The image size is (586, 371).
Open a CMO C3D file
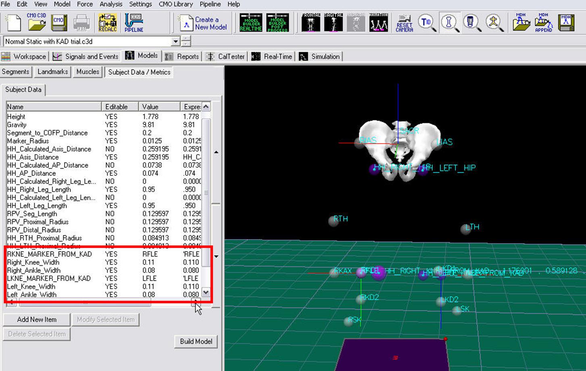[x=36, y=23]
